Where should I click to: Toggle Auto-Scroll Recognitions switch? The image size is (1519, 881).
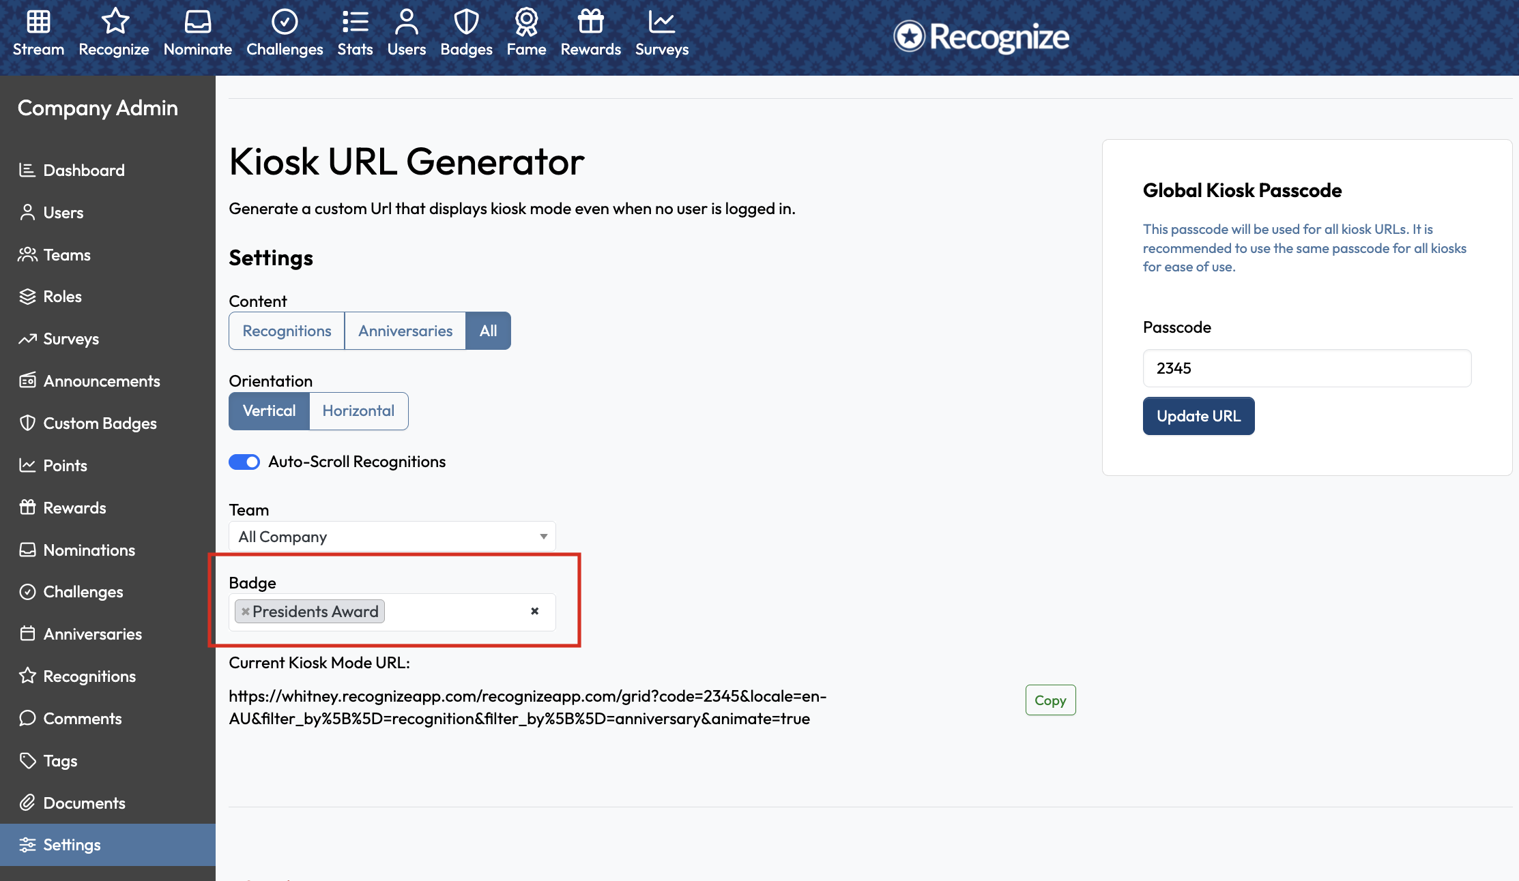pyautogui.click(x=244, y=462)
